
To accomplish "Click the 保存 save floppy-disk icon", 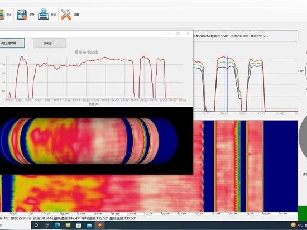I will click(22, 15).
